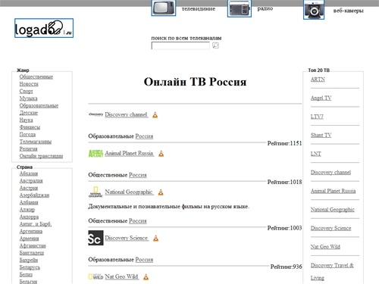The width and height of the screenshot is (379, 284).
Task: Open Nat Geo Wild in Top 20 TV
Action: coord(325,247)
